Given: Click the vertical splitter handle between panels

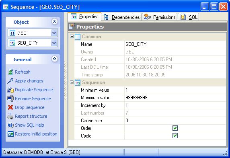Looking at the screenshot, I should pyautogui.click(x=66, y=81).
